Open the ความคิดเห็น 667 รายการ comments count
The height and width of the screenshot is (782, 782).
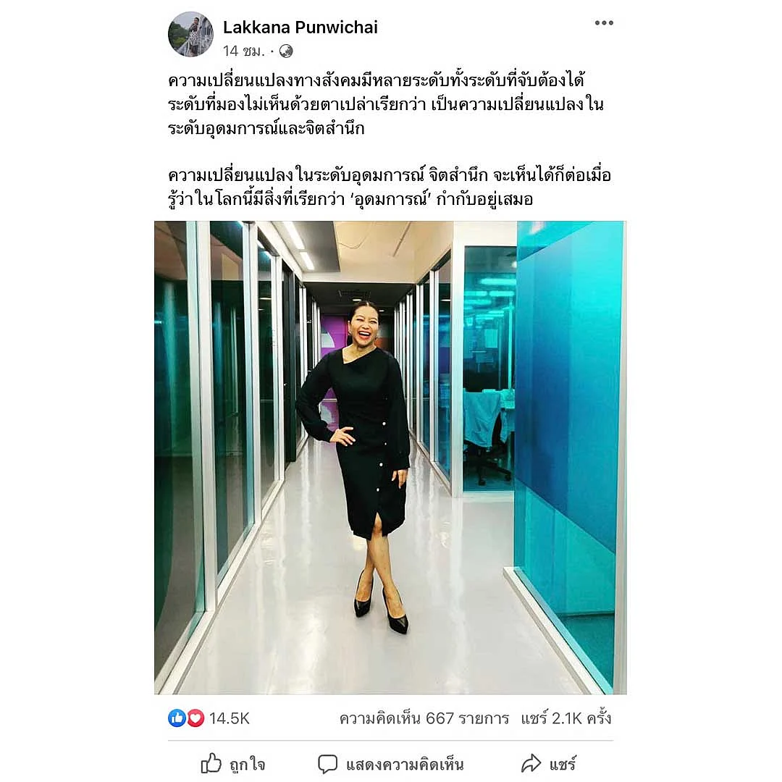[424, 718]
